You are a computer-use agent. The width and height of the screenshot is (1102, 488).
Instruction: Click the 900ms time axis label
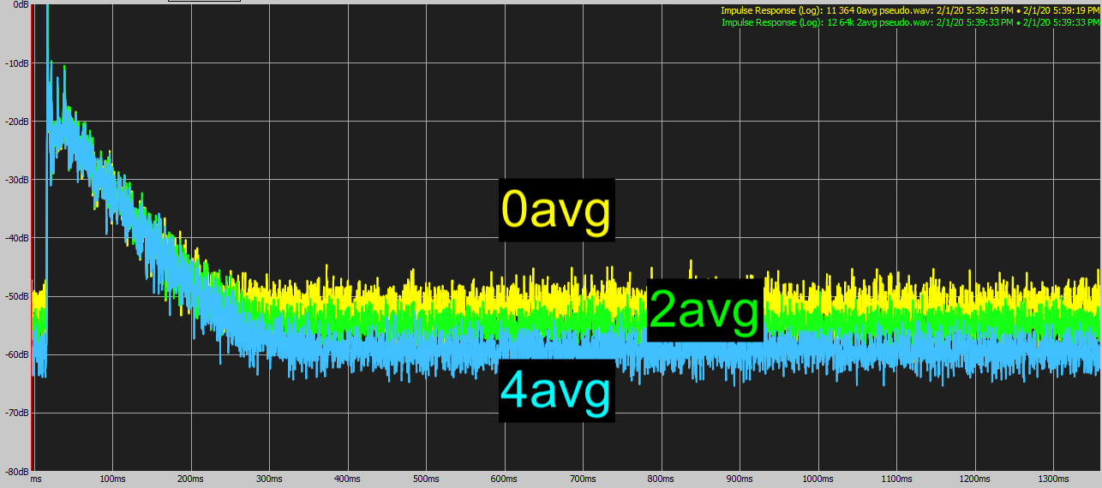pyautogui.click(x=740, y=479)
